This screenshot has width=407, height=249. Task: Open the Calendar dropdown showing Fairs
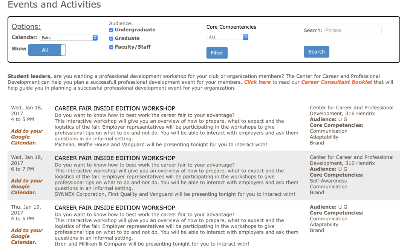point(69,38)
